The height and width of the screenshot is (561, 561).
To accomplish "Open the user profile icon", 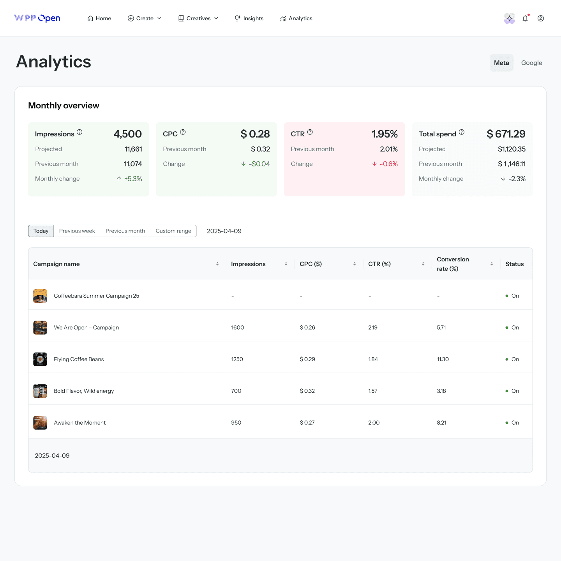I will coord(541,18).
